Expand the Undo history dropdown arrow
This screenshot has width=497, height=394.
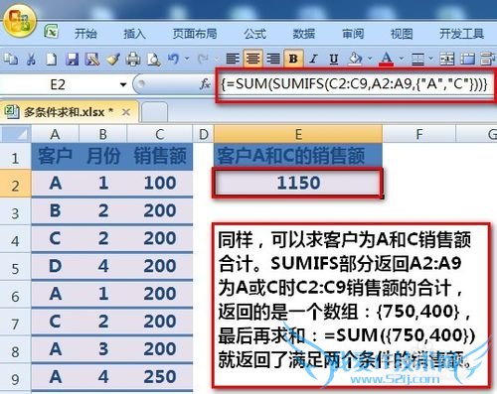coord(187,59)
